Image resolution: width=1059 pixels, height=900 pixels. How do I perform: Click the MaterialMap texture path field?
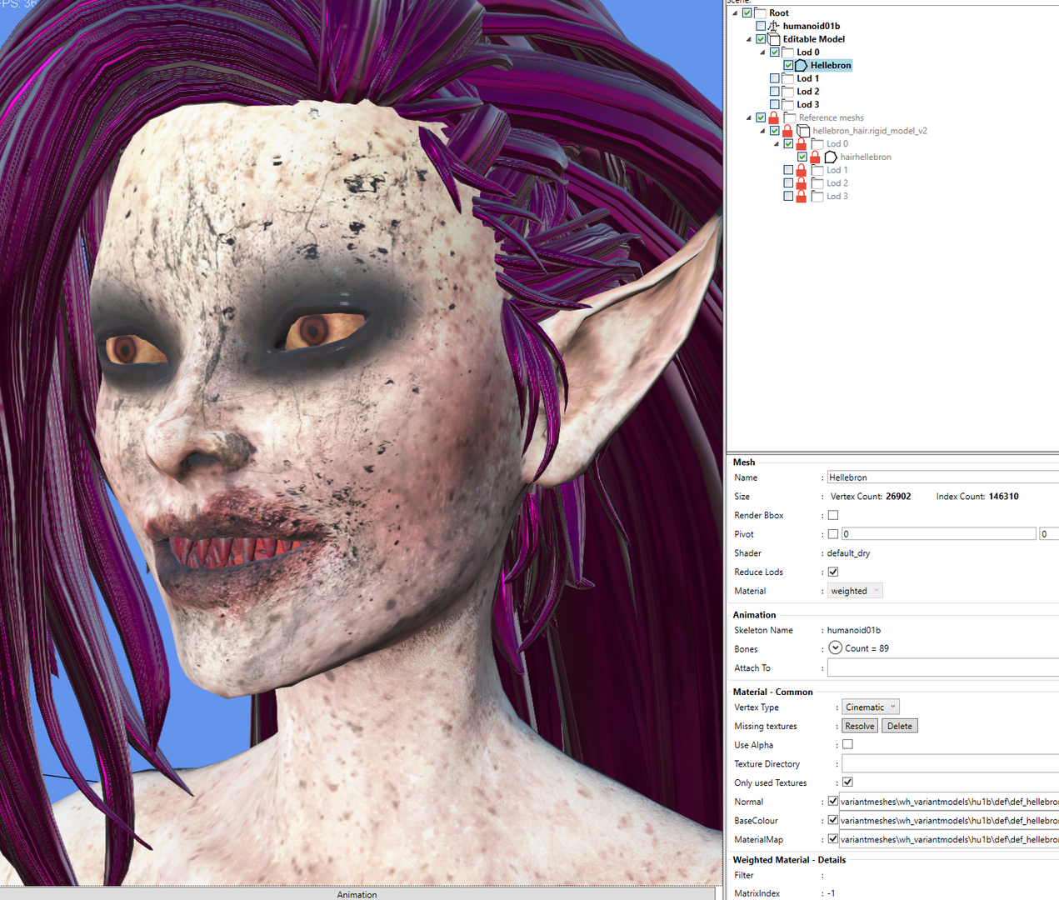[949, 839]
